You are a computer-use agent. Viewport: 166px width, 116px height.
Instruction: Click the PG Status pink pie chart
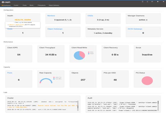[x=147, y=81]
